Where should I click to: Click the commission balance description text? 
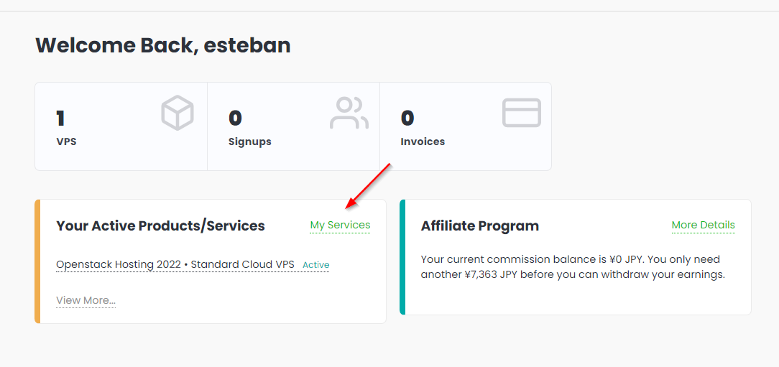tap(572, 266)
